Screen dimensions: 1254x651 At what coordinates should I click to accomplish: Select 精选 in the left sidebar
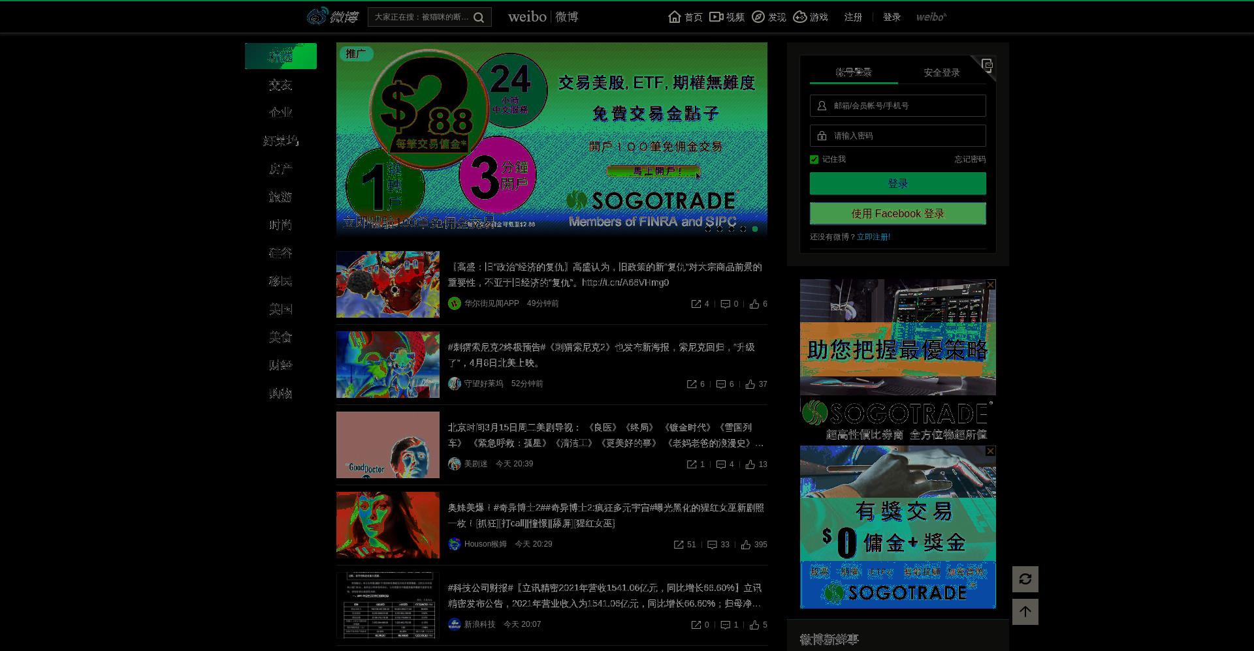point(281,56)
